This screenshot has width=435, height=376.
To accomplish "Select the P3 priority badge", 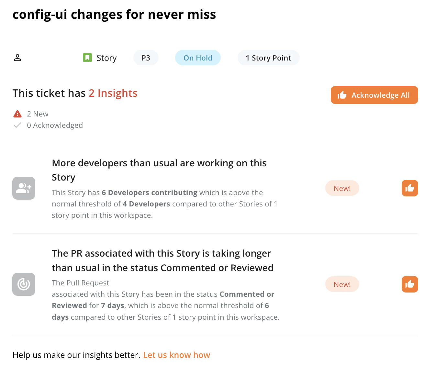I will coord(146,58).
